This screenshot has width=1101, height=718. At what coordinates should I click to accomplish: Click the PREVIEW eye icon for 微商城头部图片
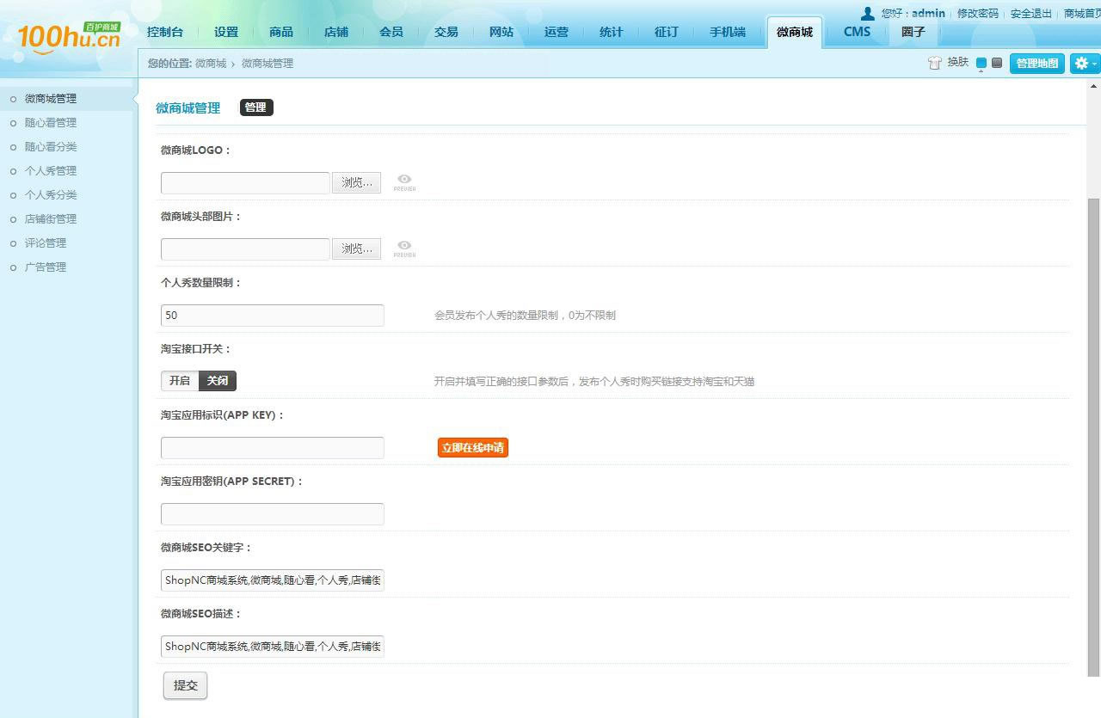[404, 248]
